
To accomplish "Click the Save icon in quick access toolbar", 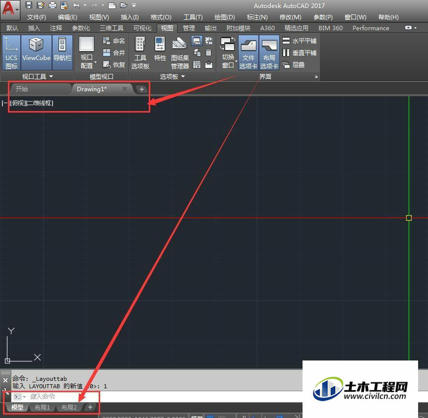I will [29, 5].
